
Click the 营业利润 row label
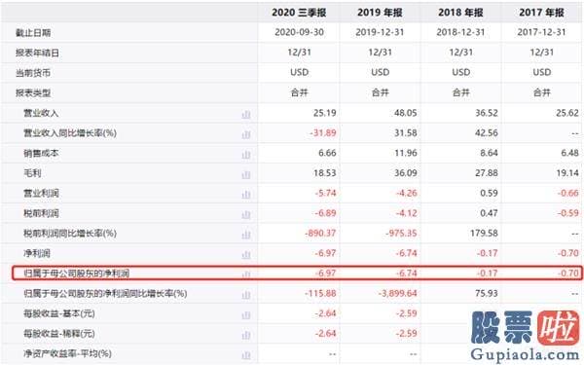click(41, 194)
